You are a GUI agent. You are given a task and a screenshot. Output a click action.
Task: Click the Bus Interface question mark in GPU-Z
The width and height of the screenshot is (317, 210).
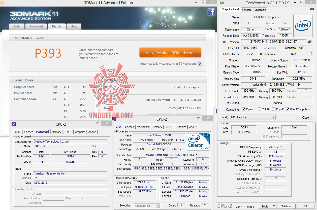312,54
